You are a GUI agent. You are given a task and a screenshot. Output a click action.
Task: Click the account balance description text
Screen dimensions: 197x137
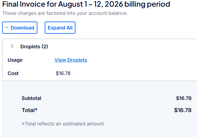[x=65, y=13]
